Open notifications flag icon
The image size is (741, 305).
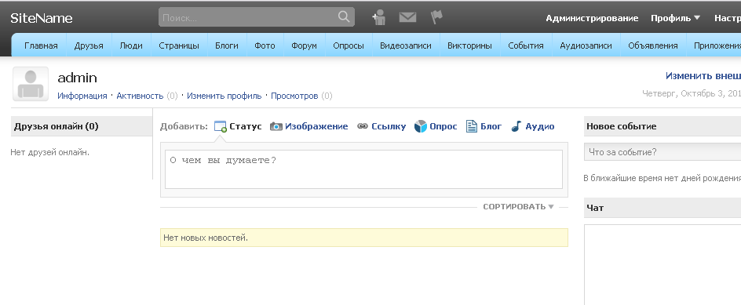436,17
